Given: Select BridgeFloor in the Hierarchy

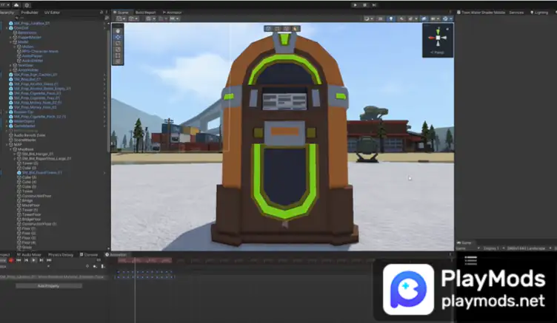Looking at the screenshot, I should pyautogui.click(x=32, y=219).
